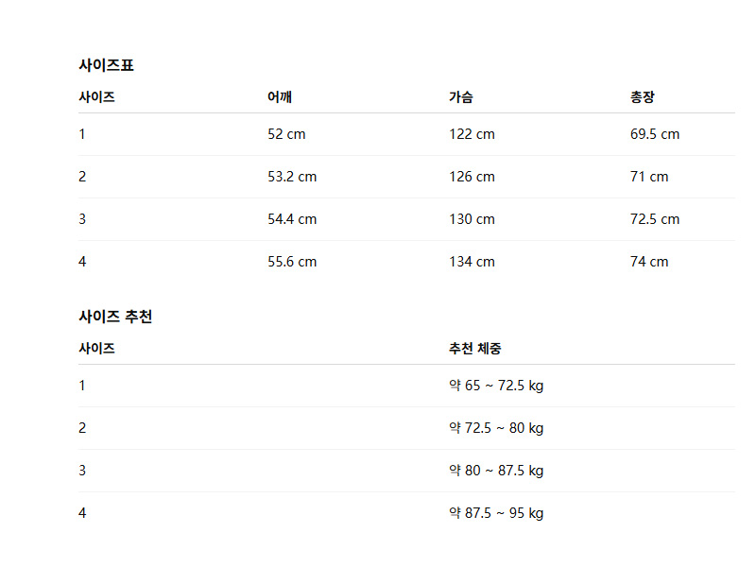This screenshot has width=756, height=567.
Task: Click the 54.4 cm shoulder cell
Action: point(292,219)
